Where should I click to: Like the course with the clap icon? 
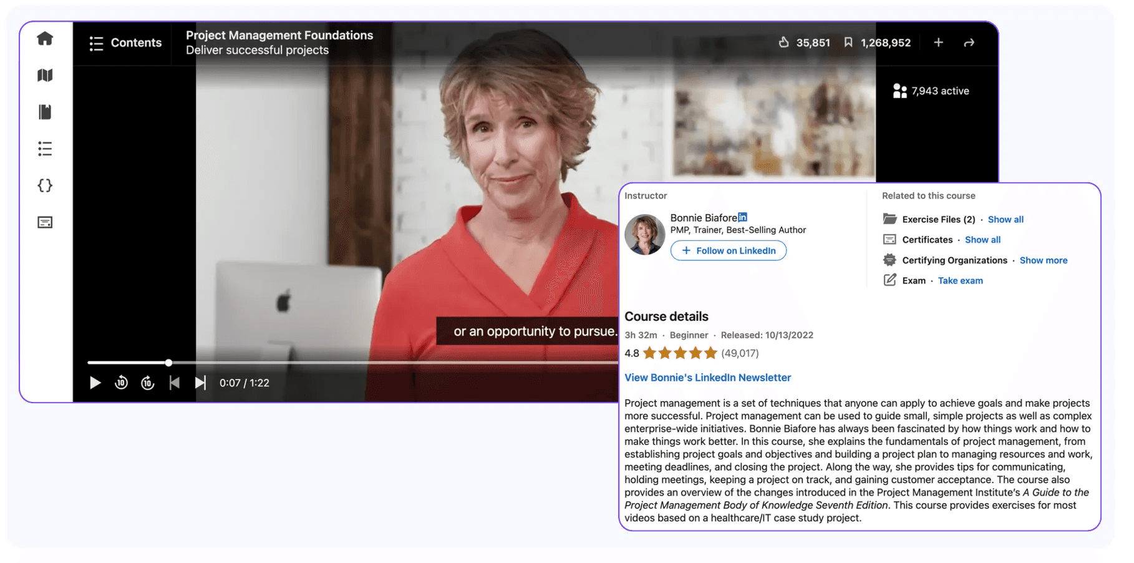pos(784,42)
